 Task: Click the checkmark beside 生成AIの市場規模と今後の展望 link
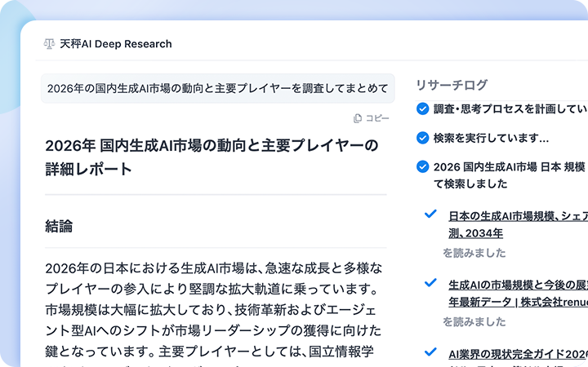coord(430,283)
